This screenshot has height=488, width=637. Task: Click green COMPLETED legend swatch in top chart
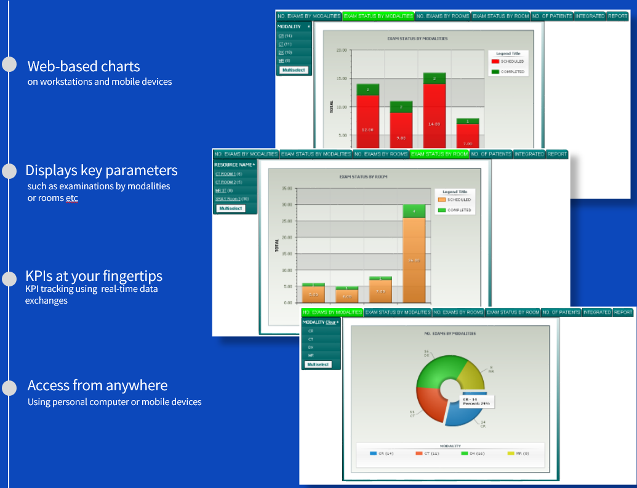click(495, 72)
